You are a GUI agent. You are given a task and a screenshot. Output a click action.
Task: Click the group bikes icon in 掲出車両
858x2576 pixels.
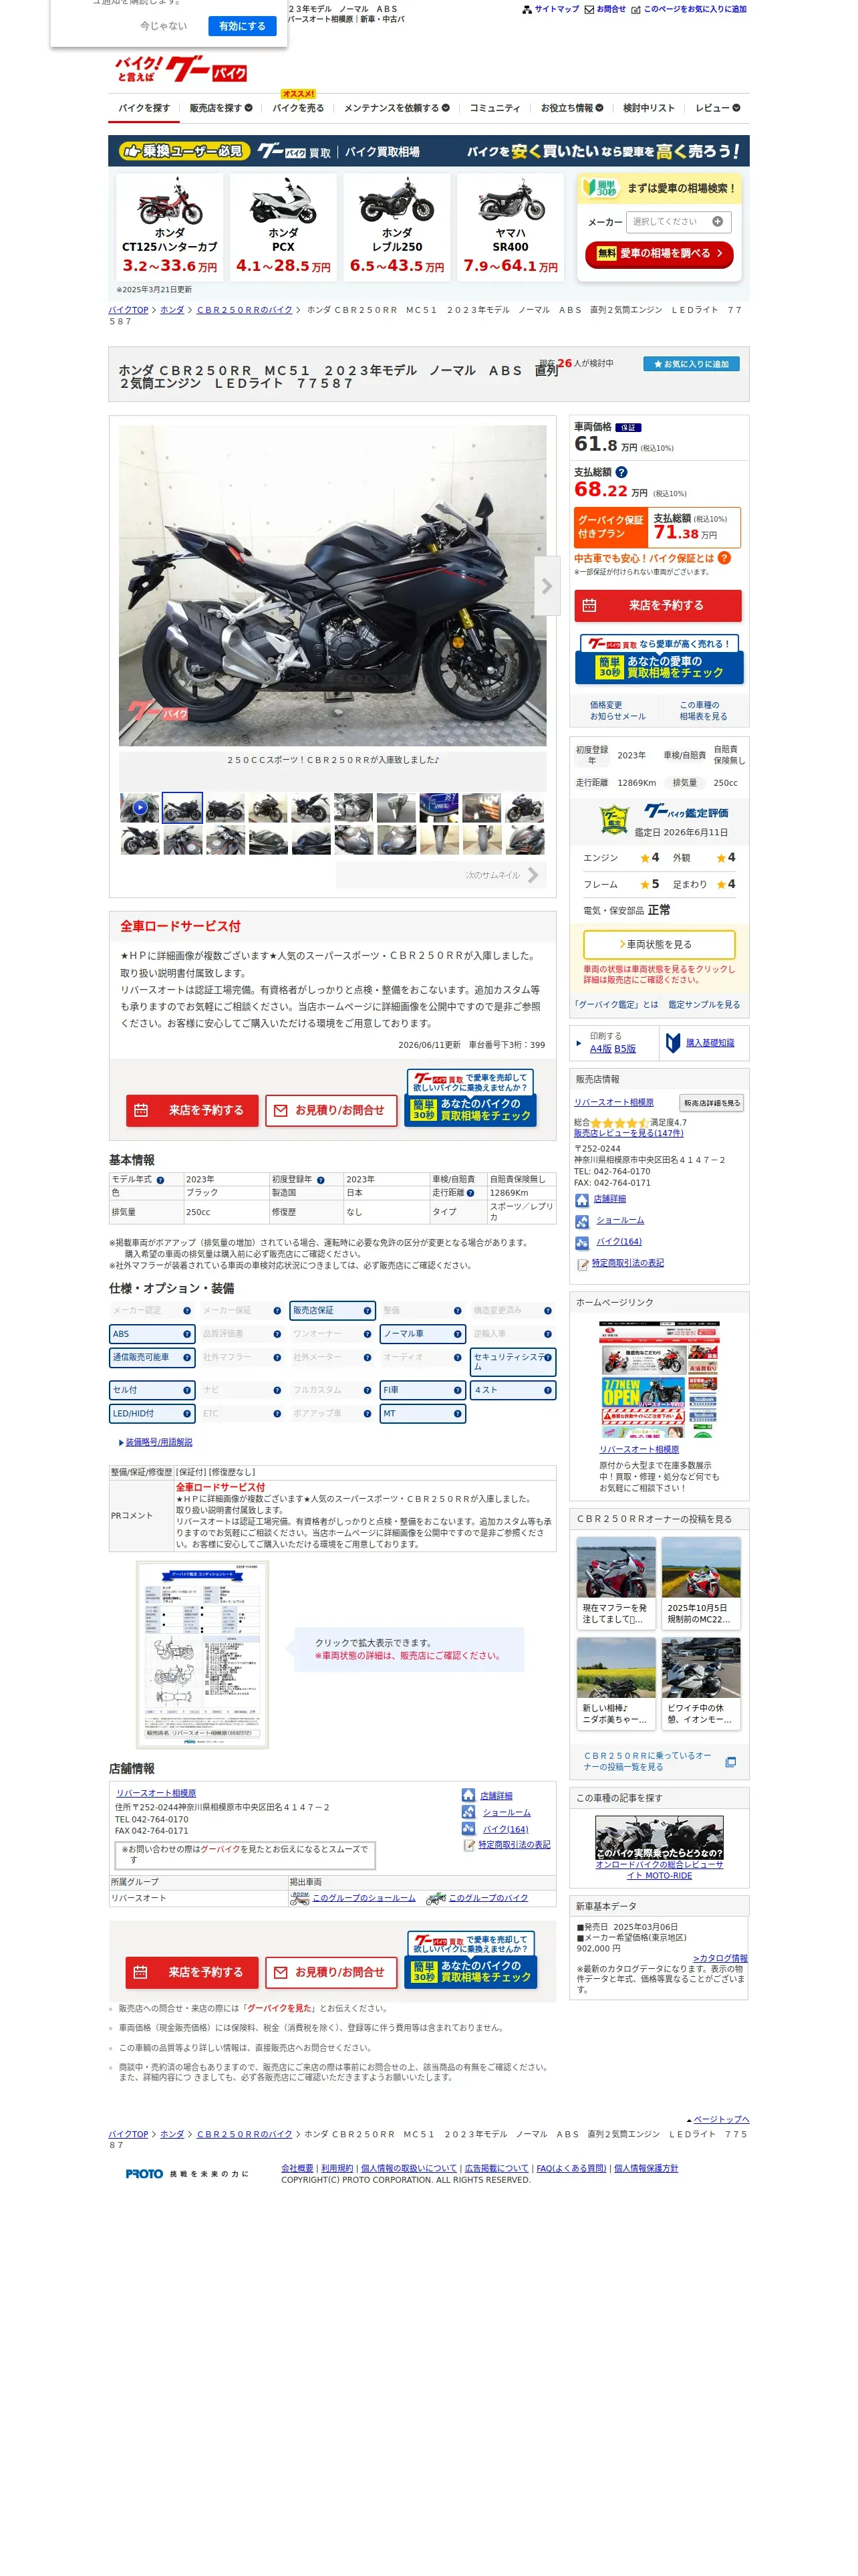pos(436,1898)
